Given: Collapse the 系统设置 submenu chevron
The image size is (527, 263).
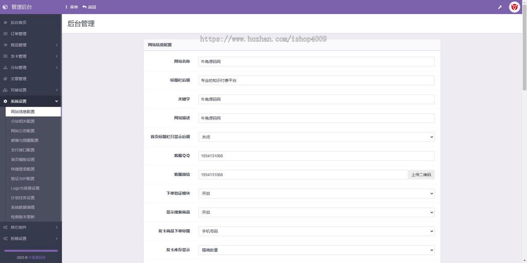Looking at the screenshot, I should (x=57, y=101).
